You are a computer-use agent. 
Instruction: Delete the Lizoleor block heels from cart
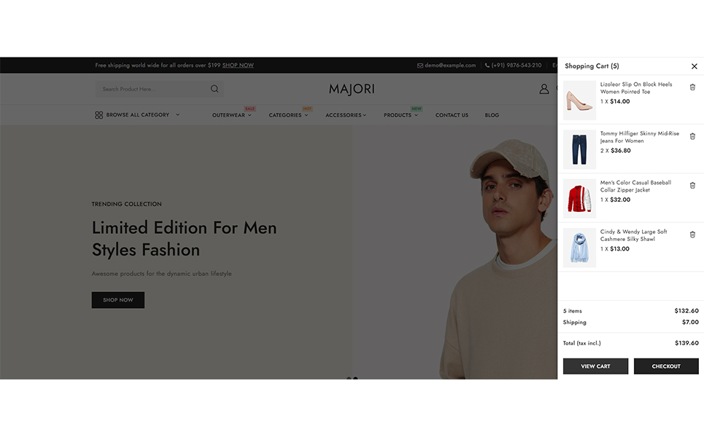pyautogui.click(x=692, y=87)
